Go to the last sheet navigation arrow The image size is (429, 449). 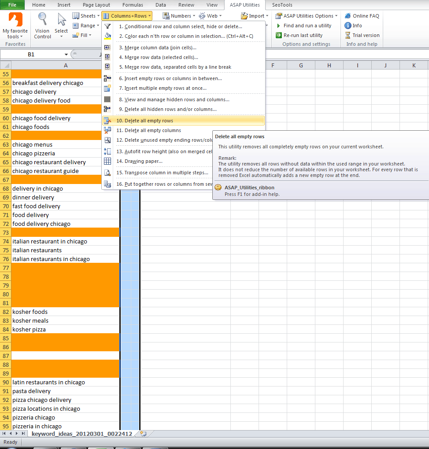click(23, 434)
